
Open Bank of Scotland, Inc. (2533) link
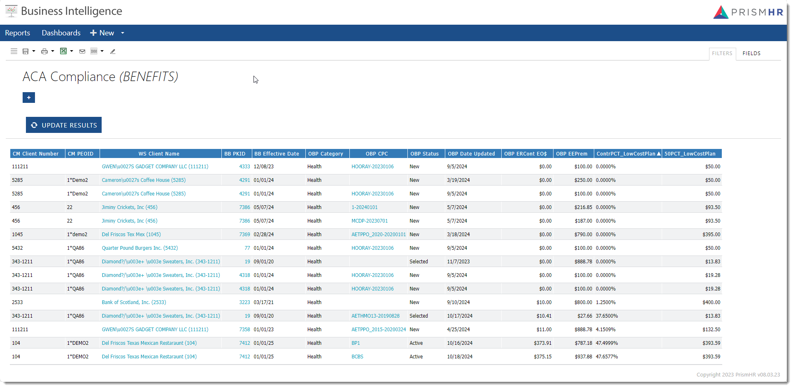pos(134,302)
